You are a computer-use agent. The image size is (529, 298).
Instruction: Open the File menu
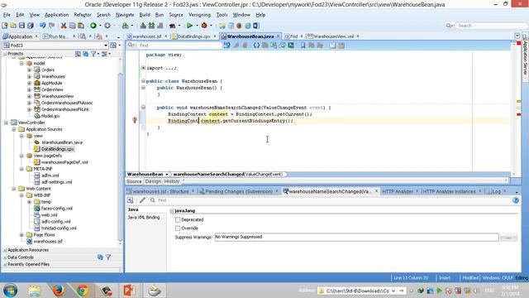point(7,15)
